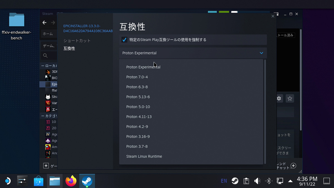The image size is (334, 188).
Task: Launch the Discover store from the taskbar
Action: [39, 181]
